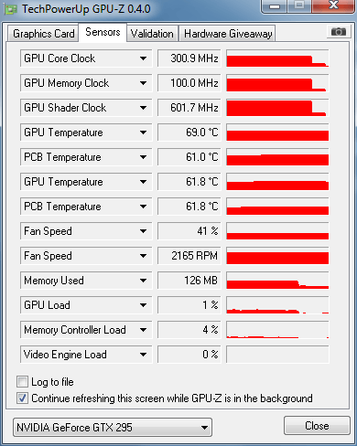Screen dimensions: 357x446
Task: Enable the Log to file checkbox
Action: pos(22,382)
